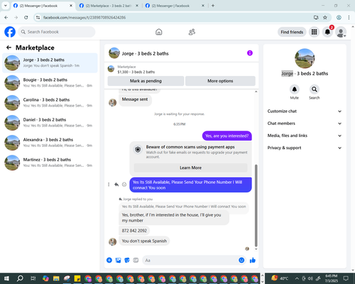Viewport: 355px width, 284px height.
Task: Click the Facebook logo
Action: click(10, 32)
